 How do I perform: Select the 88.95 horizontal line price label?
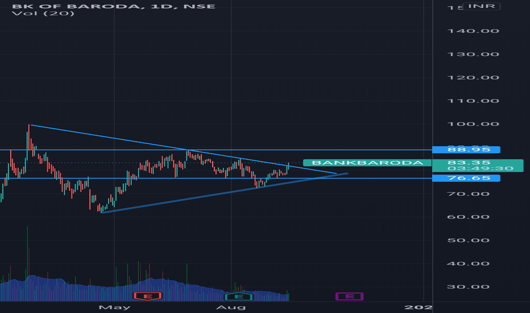coord(466,150)
